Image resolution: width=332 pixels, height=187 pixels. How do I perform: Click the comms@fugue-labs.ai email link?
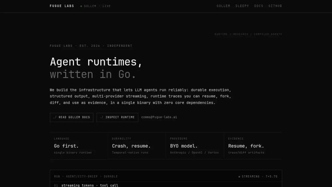pyautogui.click(x=159, y=117)
